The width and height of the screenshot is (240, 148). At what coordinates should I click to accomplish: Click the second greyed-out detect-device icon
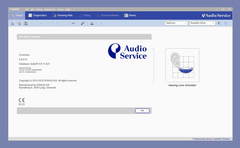click(x=64, y=23)
